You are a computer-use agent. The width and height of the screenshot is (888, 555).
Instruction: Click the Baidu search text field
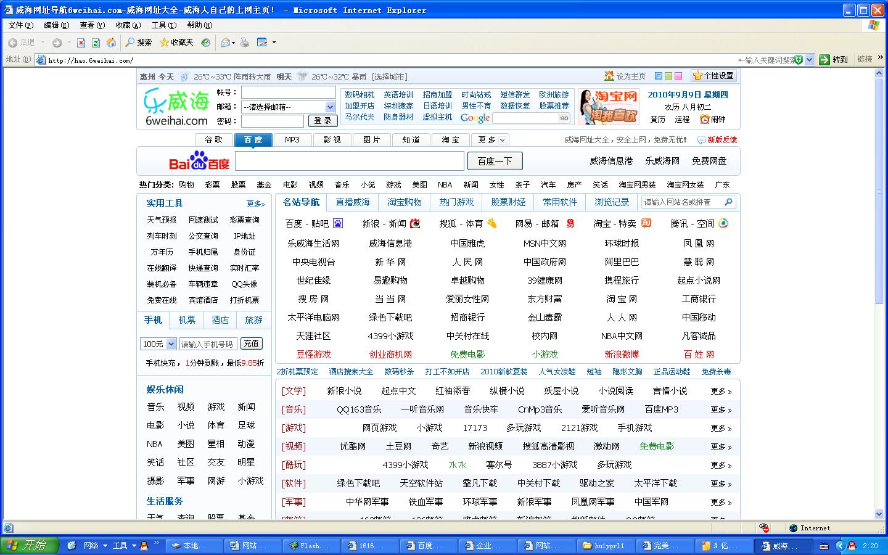[349, 161]
